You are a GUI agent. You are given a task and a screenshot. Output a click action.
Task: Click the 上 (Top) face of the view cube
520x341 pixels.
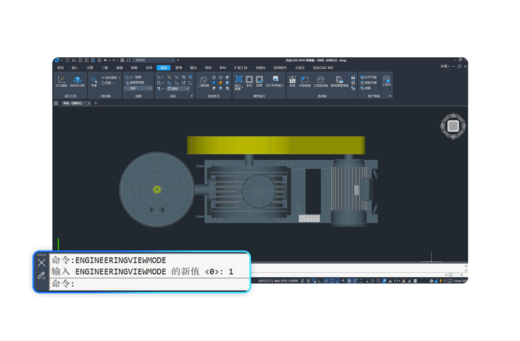pos(453,126)
